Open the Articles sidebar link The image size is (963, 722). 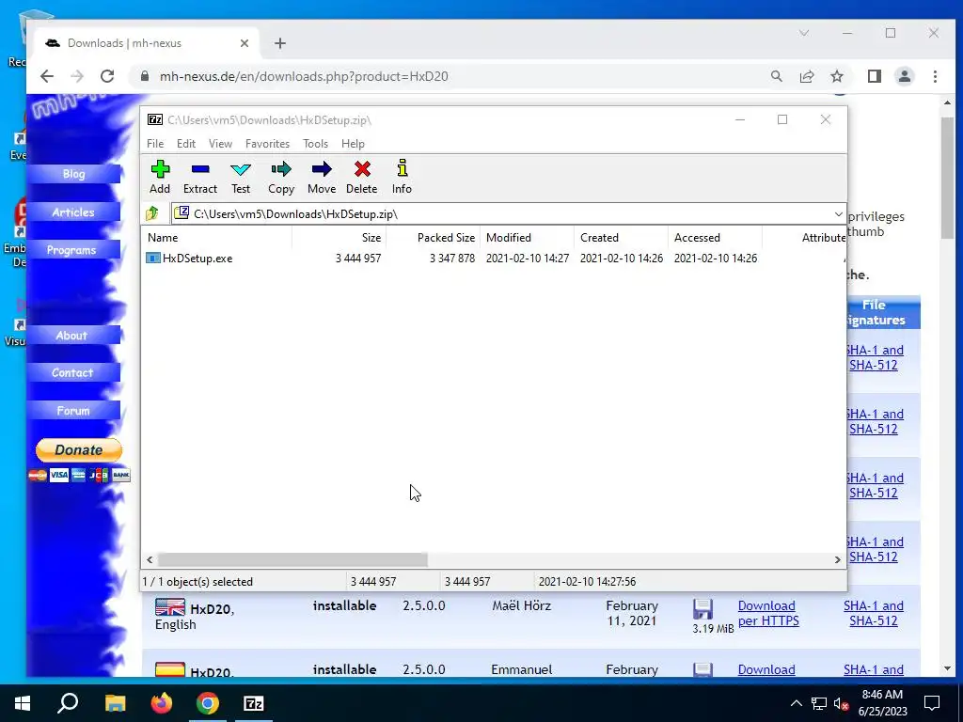tap(73, 212)
